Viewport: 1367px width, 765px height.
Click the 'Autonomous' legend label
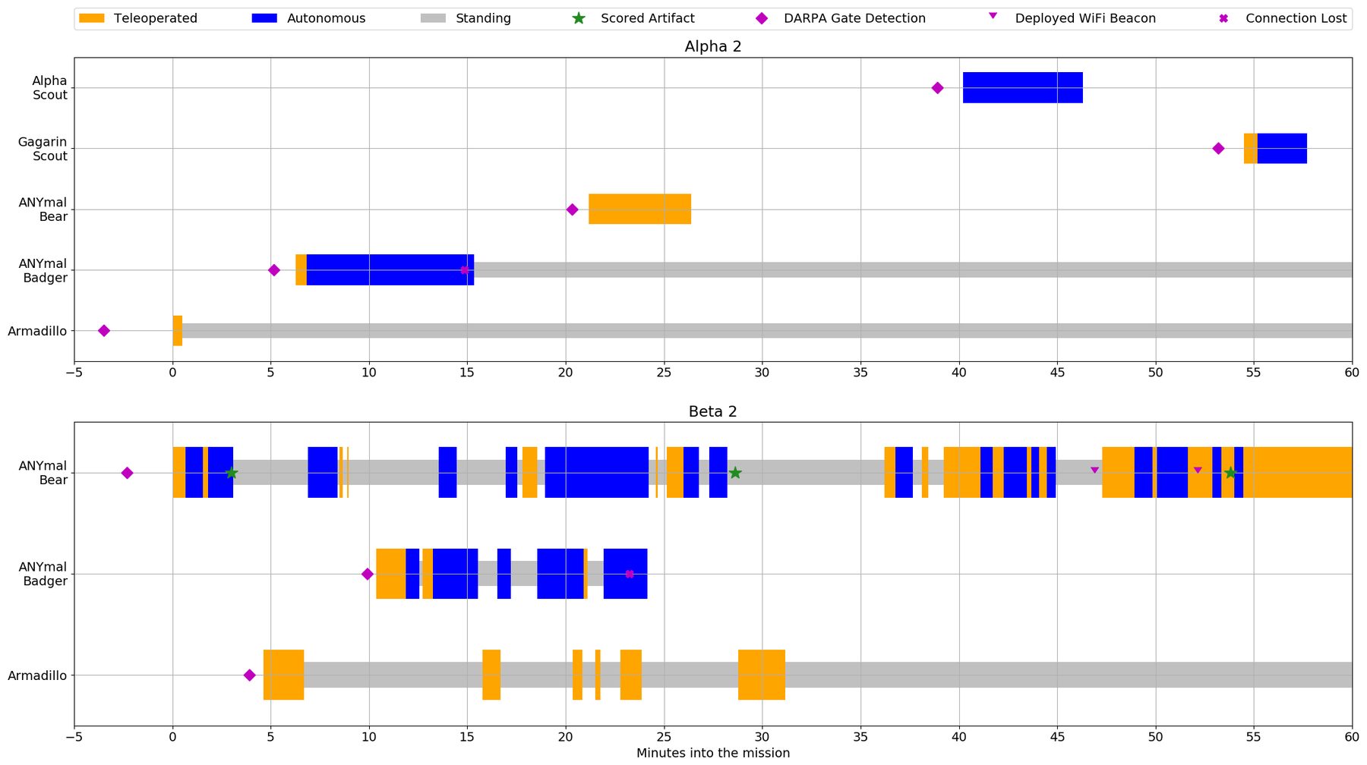(x=326, y=18)
